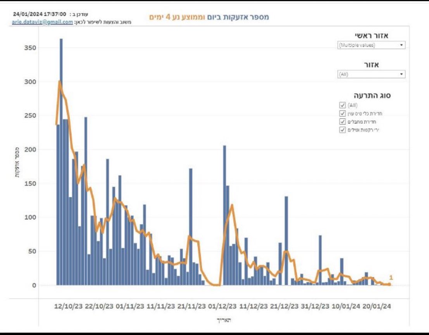Click the 24/01/2024 17:37:00 update timestamp
The width and height of the screenshot is (429, 335).
40,14
